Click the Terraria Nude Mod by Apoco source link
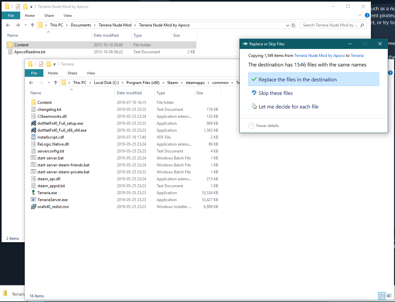The height and width of the screenshot is (302, 395). click(x=320, y=56)
